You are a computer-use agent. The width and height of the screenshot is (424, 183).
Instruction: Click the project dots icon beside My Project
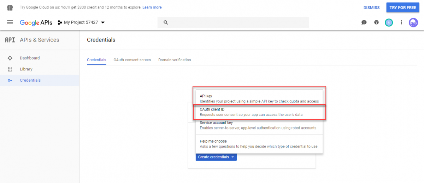click(60, 23)
